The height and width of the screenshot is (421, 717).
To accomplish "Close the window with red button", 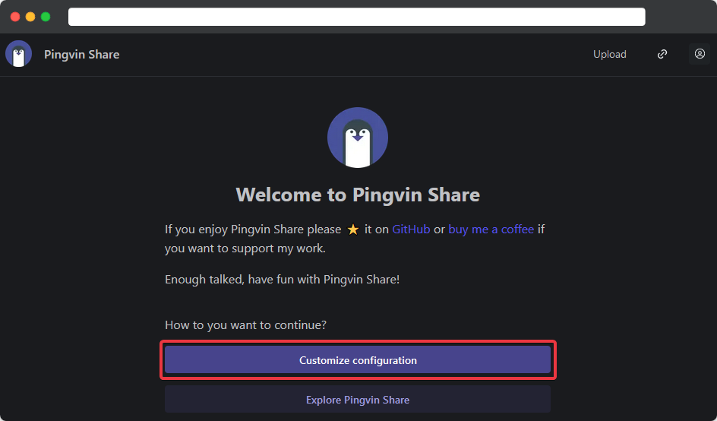I will pyautogui.click(x=15, y=17).
